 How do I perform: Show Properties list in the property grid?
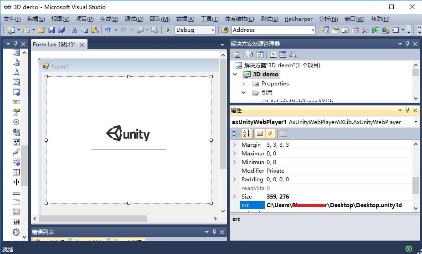260,133
